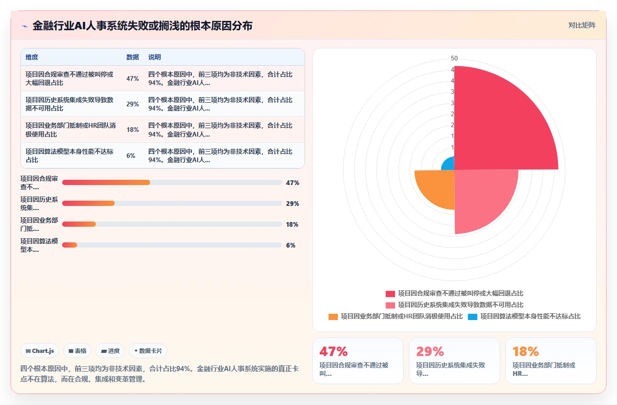Click the chart title 金融行业AI人事系统失败或搁浅的根本原因分布
Image resolution: width=617 pixels, height=405 pixels.
142,26
